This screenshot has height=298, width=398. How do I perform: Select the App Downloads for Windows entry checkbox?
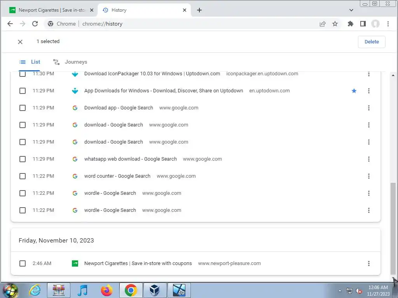point(23,91)
